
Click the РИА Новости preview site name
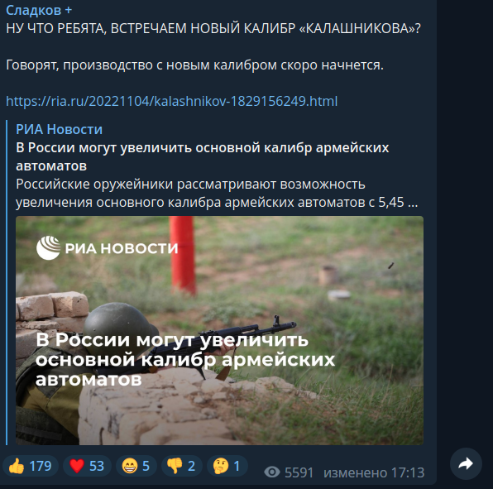click(59, 129)
